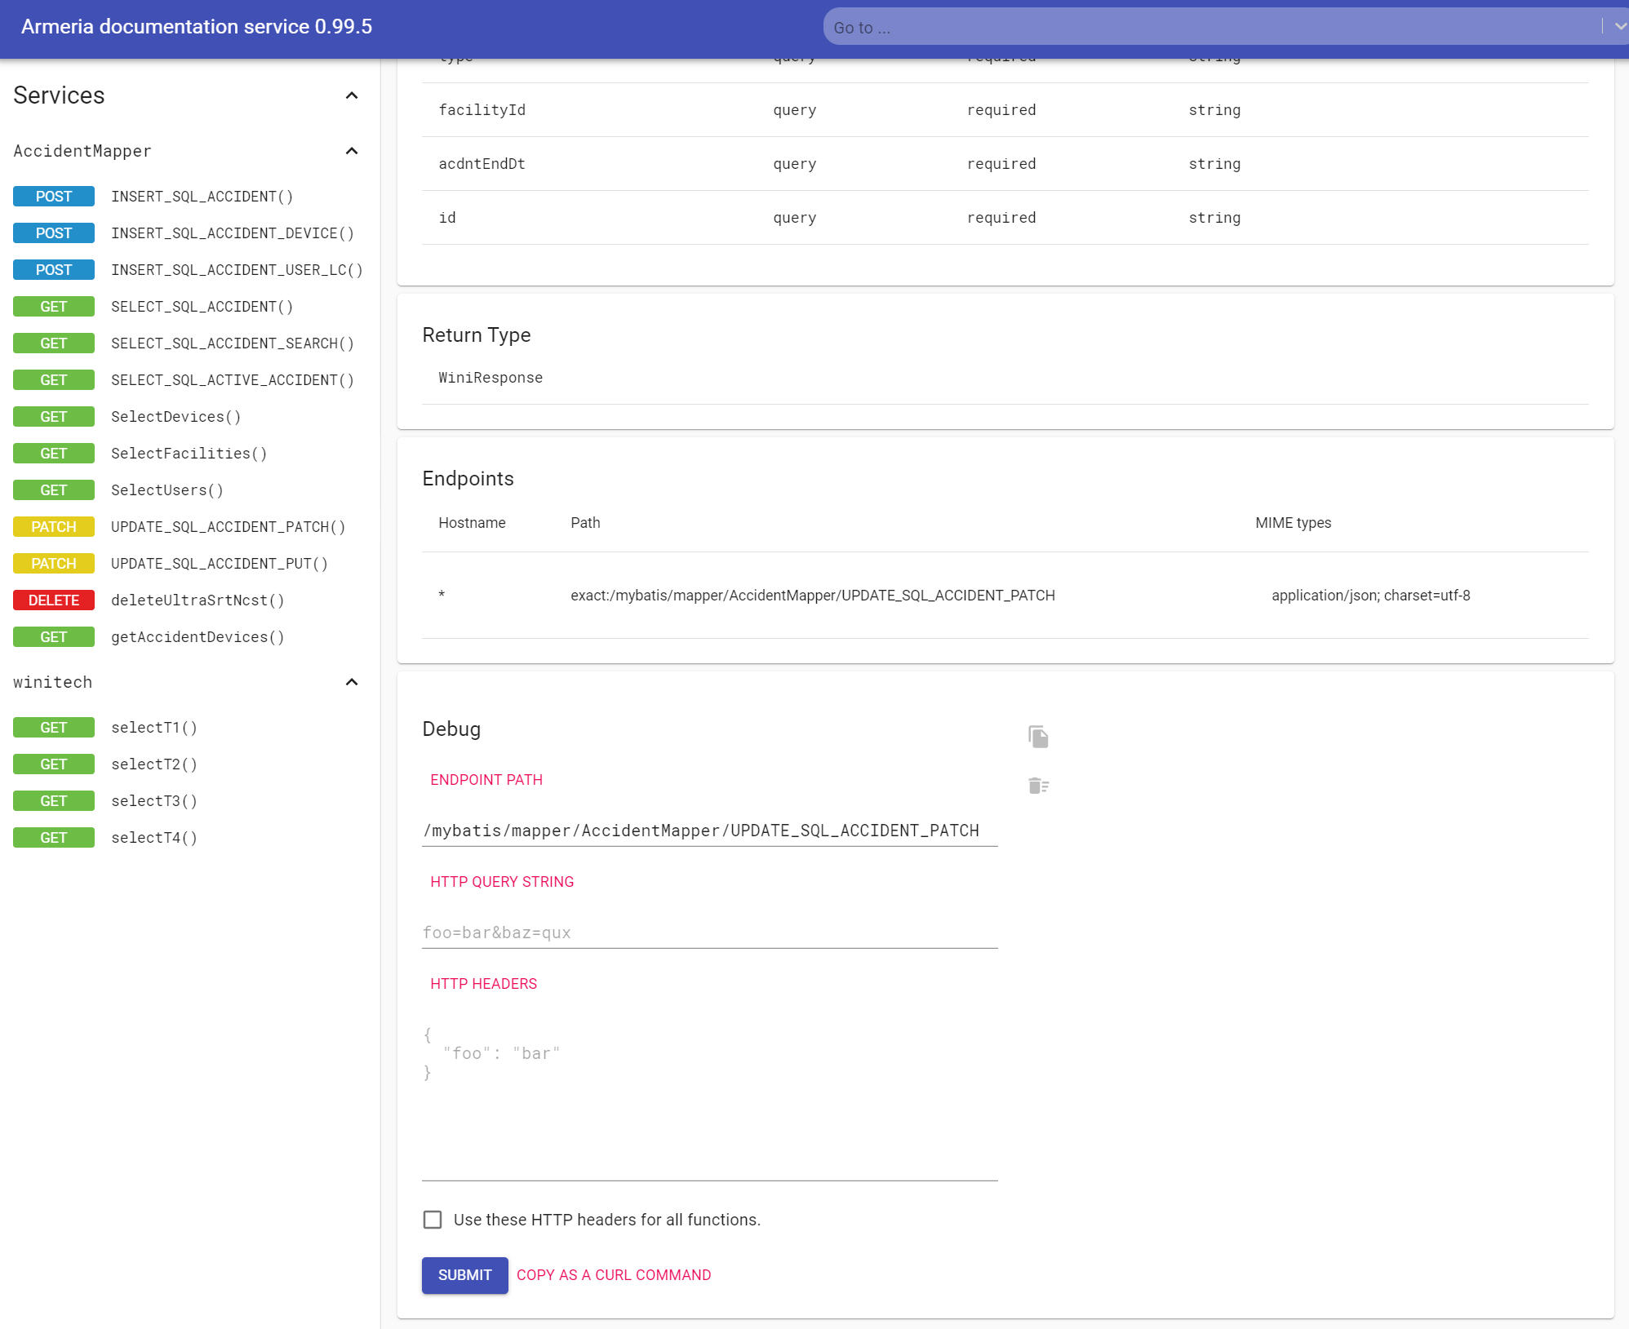
Task: Open SELECT_SQL_ACCIDENT_SEARCH() method
Action: tap(233, 343)
